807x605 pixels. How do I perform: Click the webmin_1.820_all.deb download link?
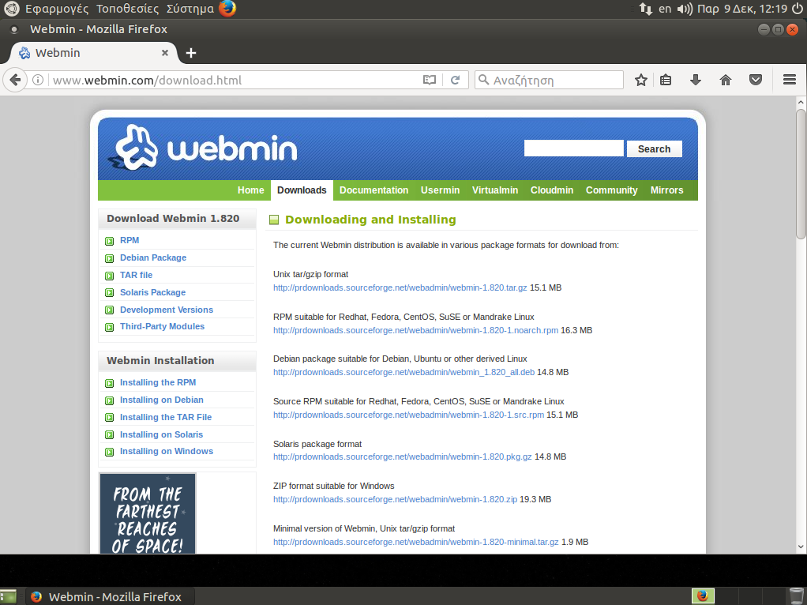[403, 372]
